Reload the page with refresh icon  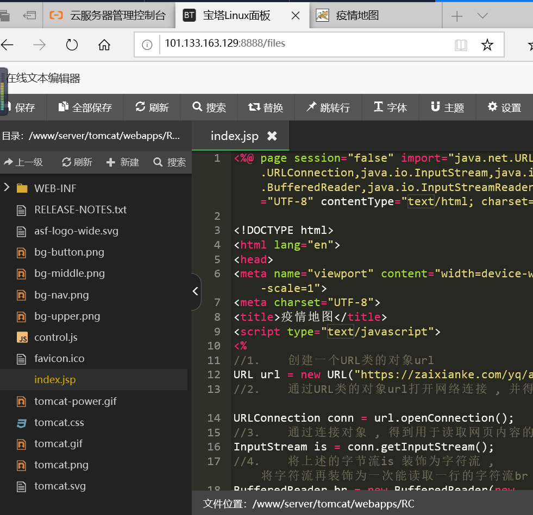coord(72,45)
